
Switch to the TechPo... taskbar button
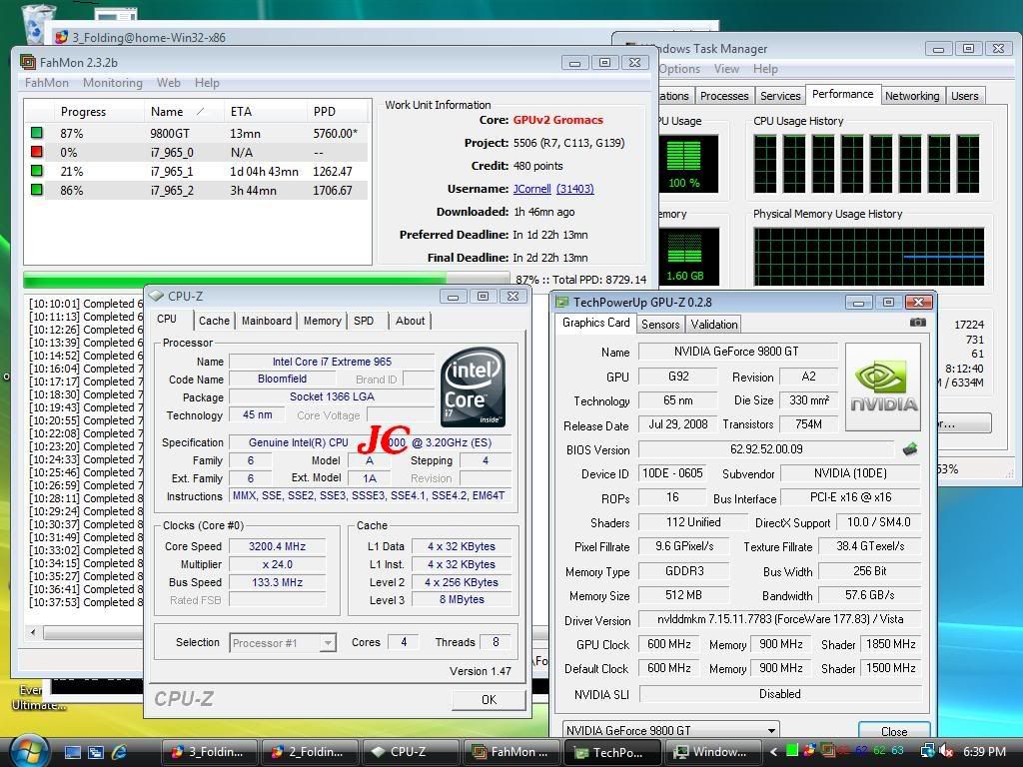[611, 752]
